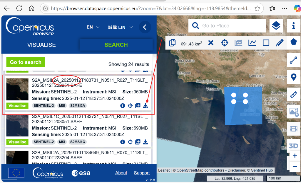Download the S2MSI2A 960MB product

click(146, 106)
